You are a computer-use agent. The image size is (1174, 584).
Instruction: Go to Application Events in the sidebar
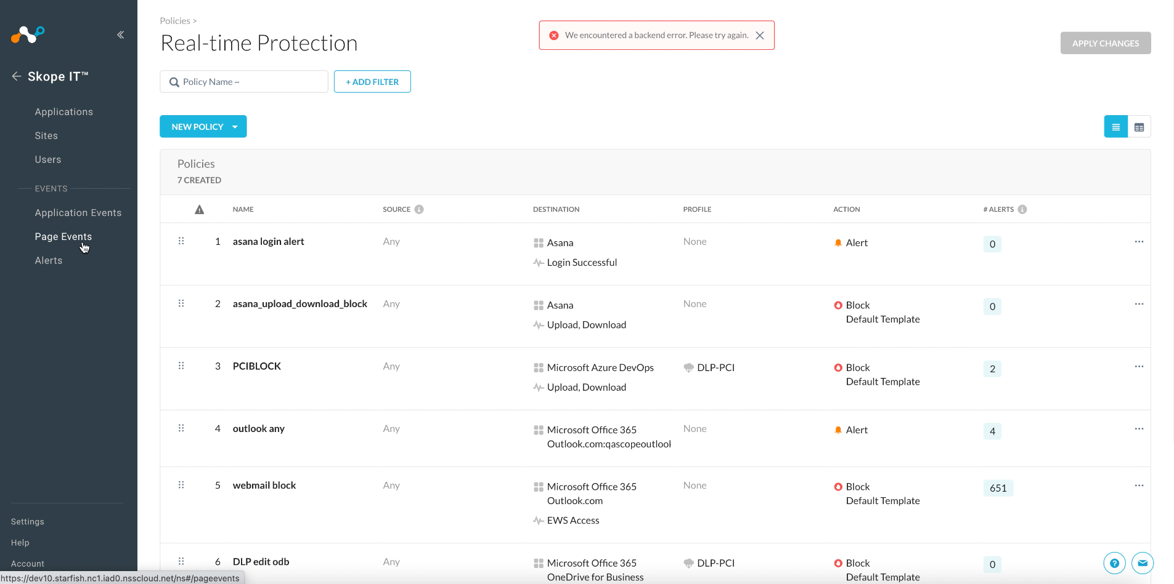tap(78, 212)
